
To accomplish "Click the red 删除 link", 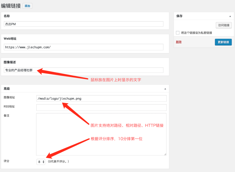I will click(x=179, y=42).
